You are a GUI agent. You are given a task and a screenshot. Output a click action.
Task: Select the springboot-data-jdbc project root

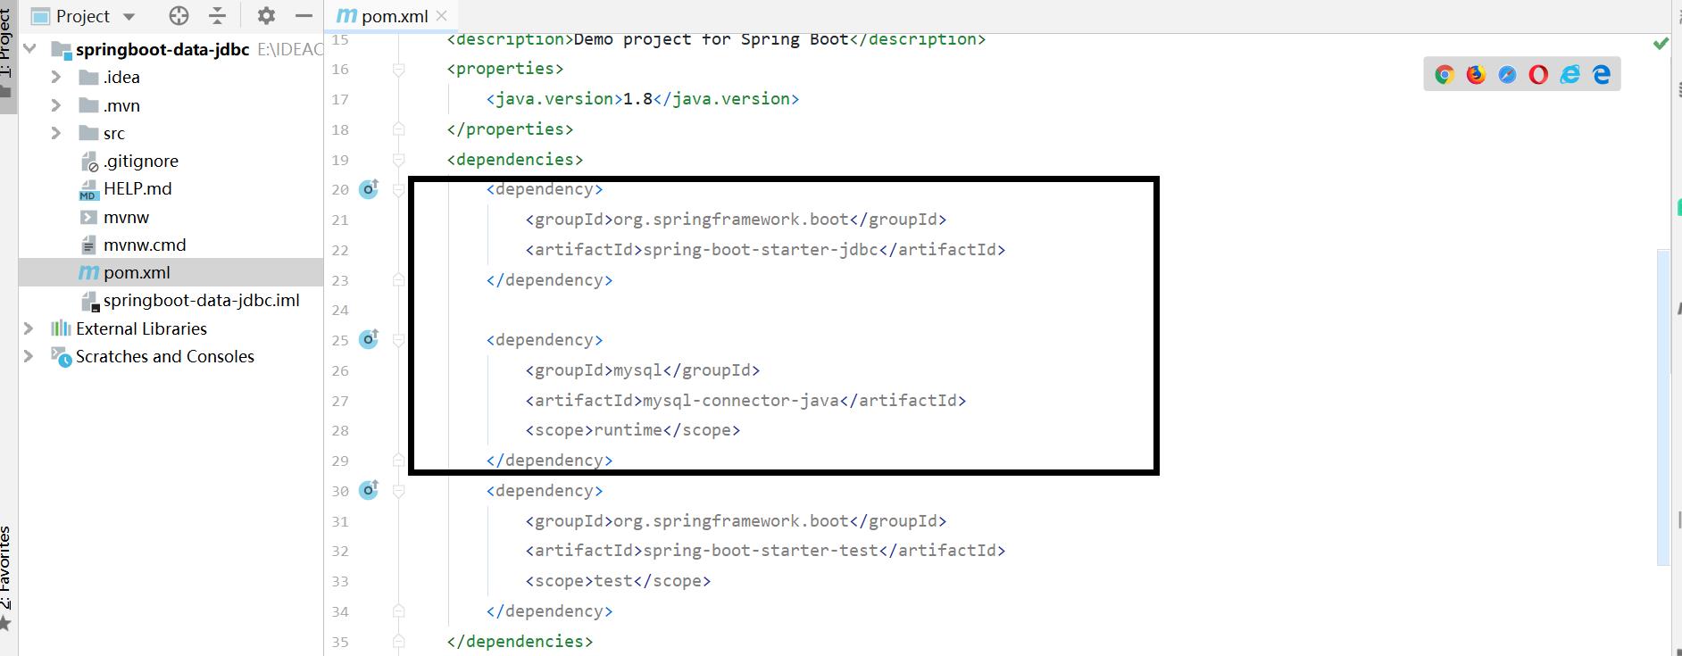click(162, 49)
